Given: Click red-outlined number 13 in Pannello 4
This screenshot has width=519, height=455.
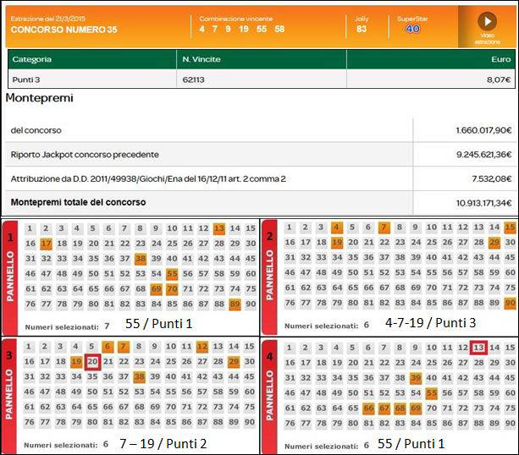Looking at the screenshot, I should [478, 348].
